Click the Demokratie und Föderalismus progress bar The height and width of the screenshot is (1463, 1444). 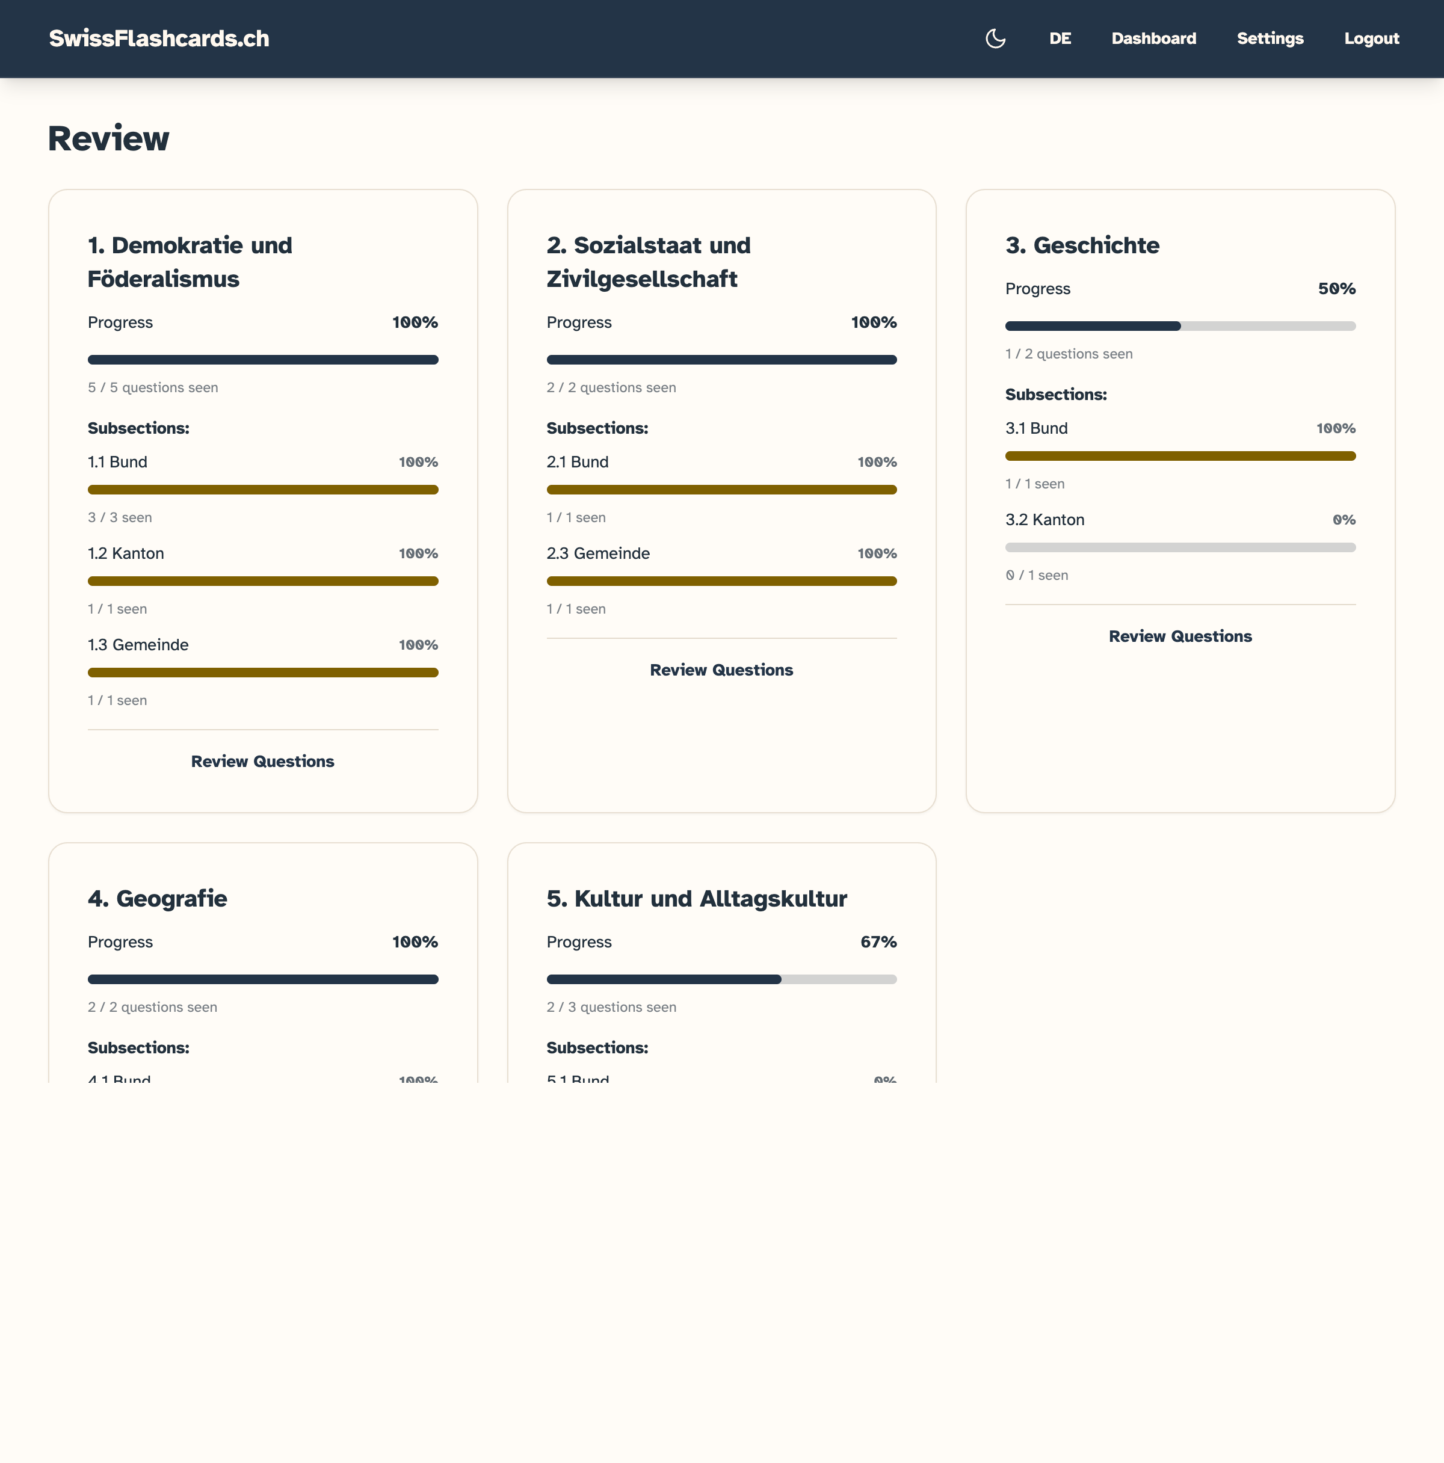pyautogui.click(x=263, y=360)
